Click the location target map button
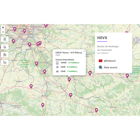Image resolution: width=140 pixels, height=140 pixels. [x=5, y=55]
